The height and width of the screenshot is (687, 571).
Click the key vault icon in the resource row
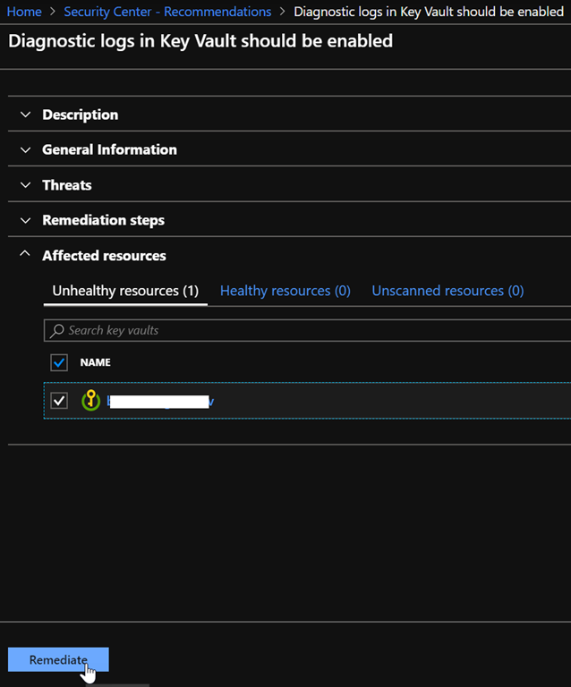[x=89, y=401]
